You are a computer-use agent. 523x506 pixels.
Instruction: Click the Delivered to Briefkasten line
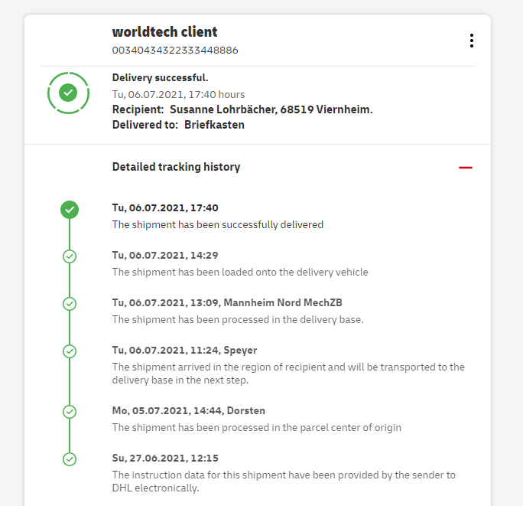pyautogui.click(x=178, y=125)
